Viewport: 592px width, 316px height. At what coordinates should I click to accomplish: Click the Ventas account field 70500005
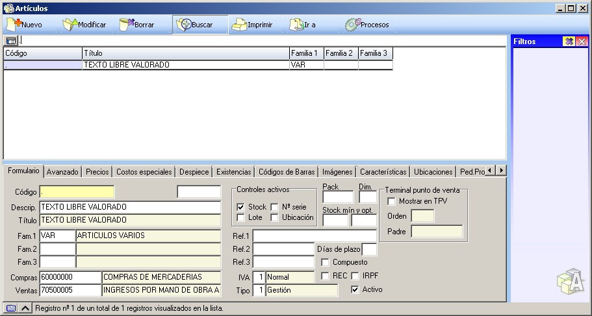pos(70,290)
